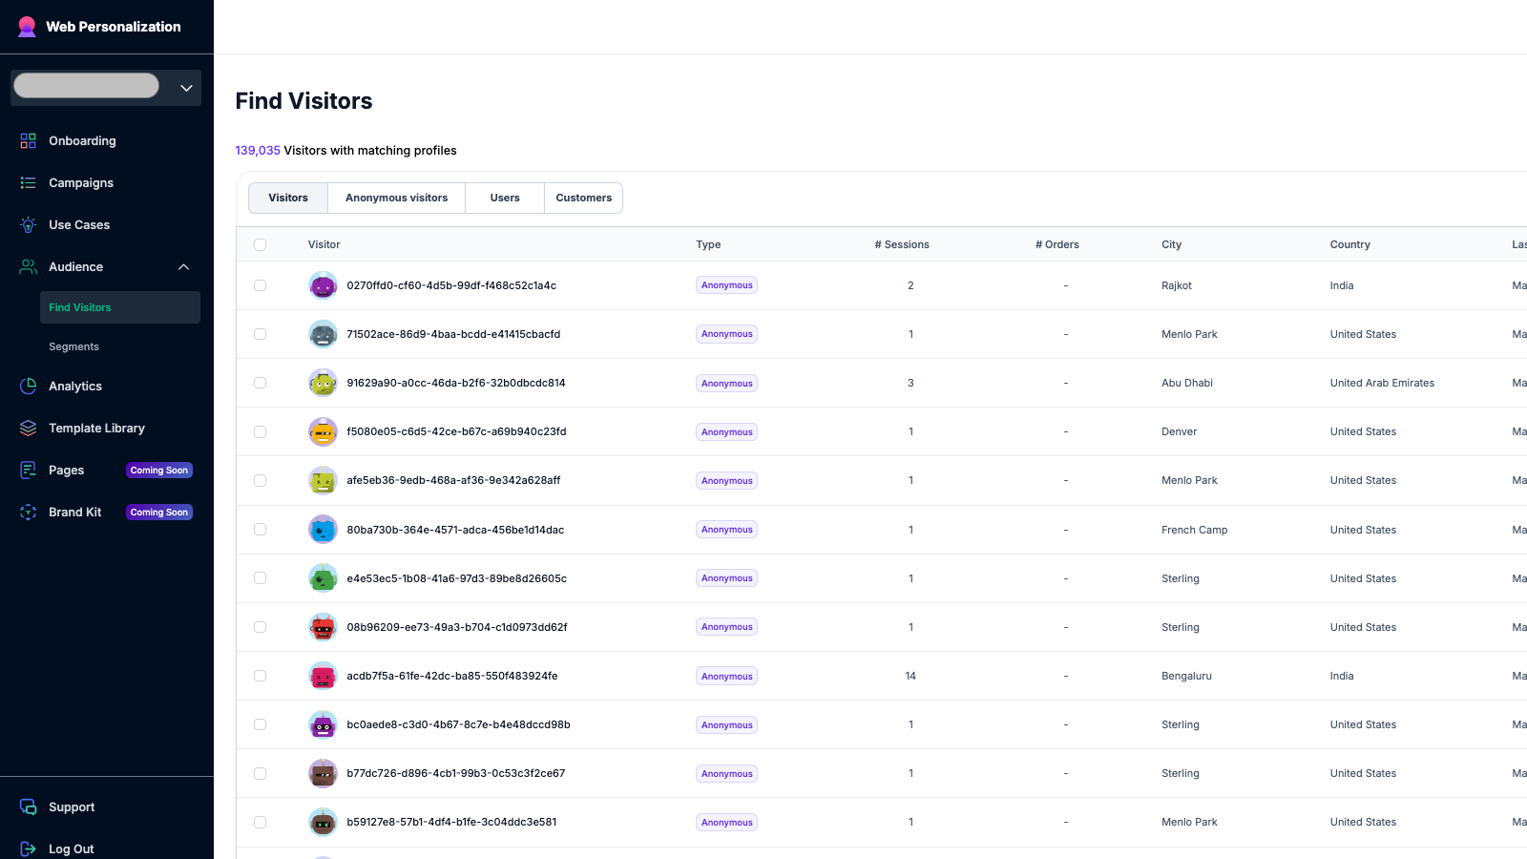The height and width of the screenshot is (859, 1527).
Task: Toggle the select-all checkbox in table header
Action: point(261,245)
